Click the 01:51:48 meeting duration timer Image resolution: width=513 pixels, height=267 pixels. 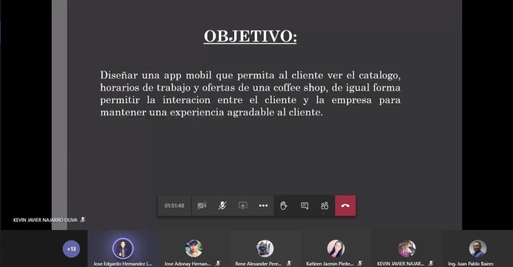click(x=175, y=206)
